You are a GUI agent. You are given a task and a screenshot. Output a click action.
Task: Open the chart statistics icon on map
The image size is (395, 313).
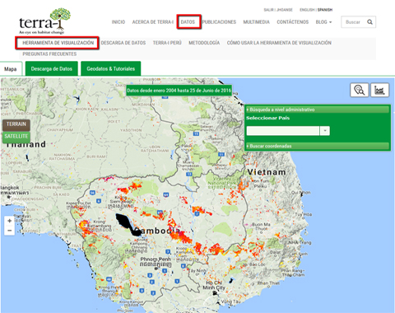(380, 90)
